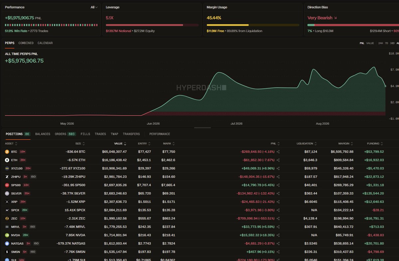Open the PERFORMANCE tab in positions panel
The height and width of the screenshot is (261, 399).
(160, 134)
